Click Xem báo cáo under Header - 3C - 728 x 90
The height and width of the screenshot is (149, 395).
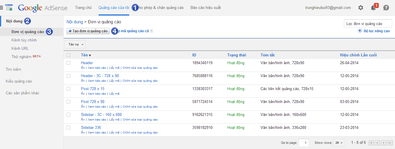coord(97,81)
